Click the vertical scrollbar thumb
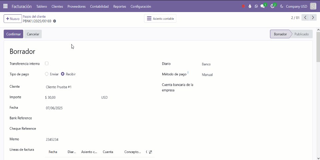Image resolution: width=320 pixels, height=160 pixels. (318, 47)
